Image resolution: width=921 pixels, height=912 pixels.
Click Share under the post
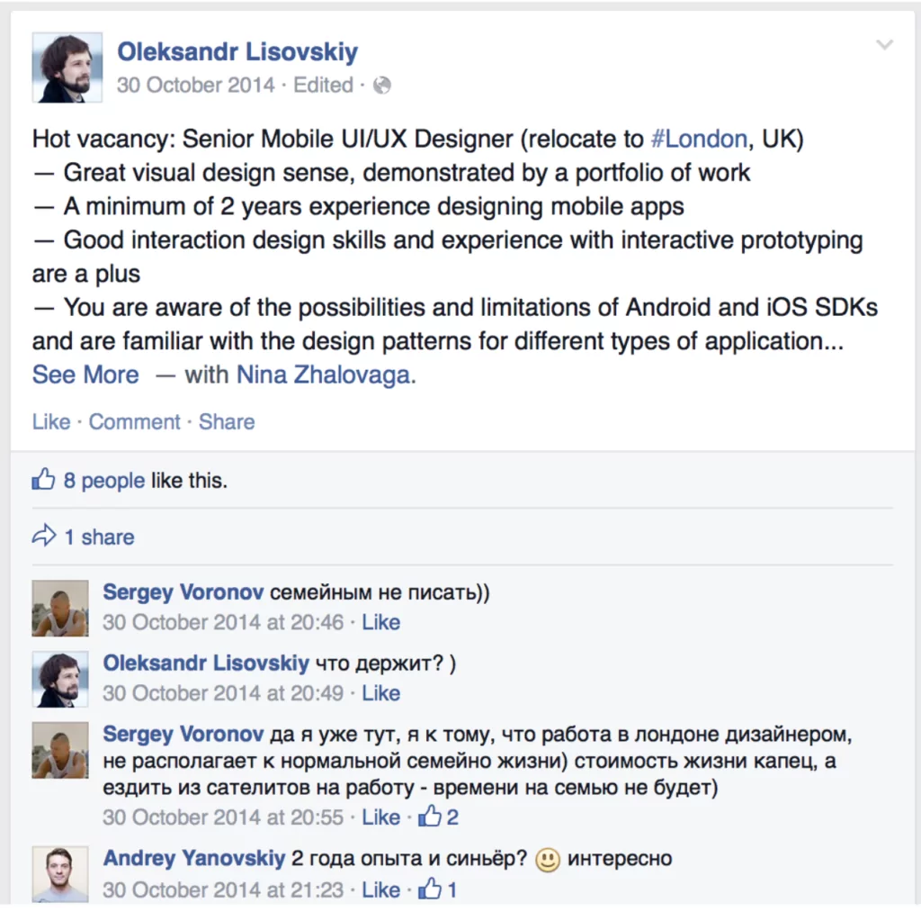click(x=227, y=421)
